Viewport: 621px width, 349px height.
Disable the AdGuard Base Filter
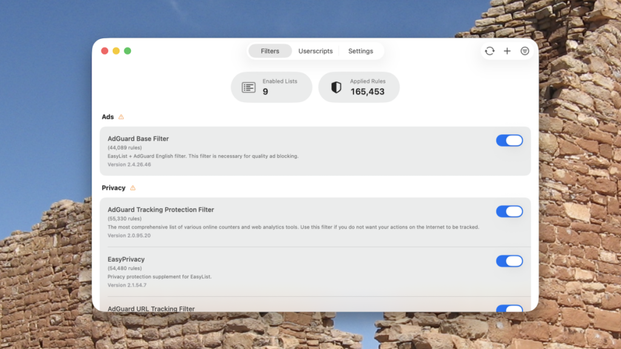509,140
